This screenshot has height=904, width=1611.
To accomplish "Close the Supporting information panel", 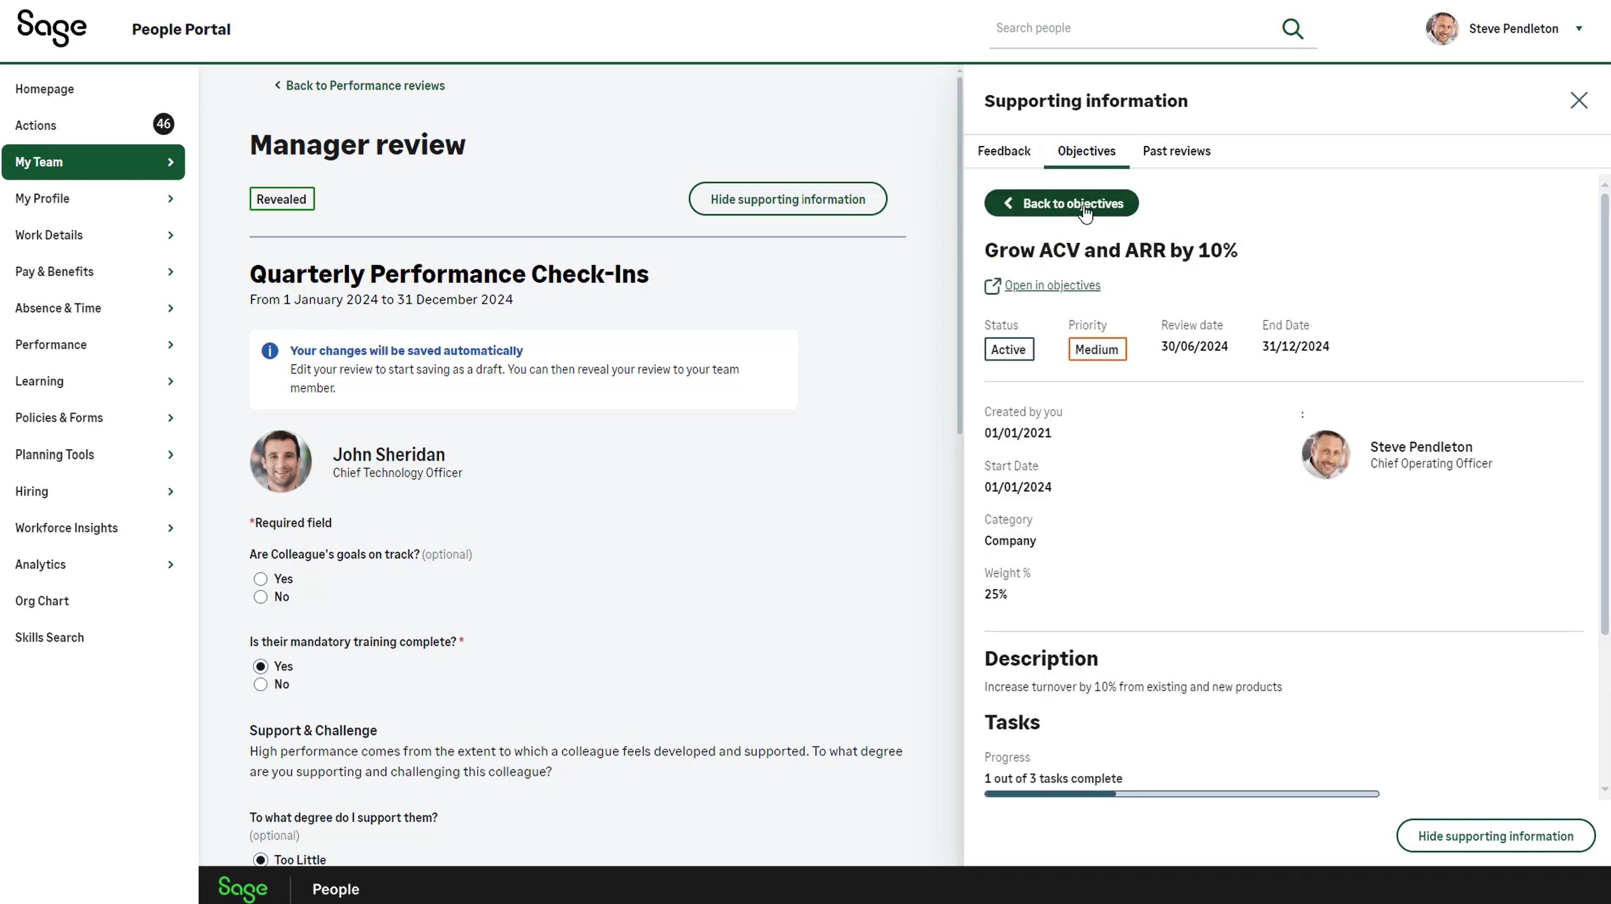I will tap(1579, 100).
